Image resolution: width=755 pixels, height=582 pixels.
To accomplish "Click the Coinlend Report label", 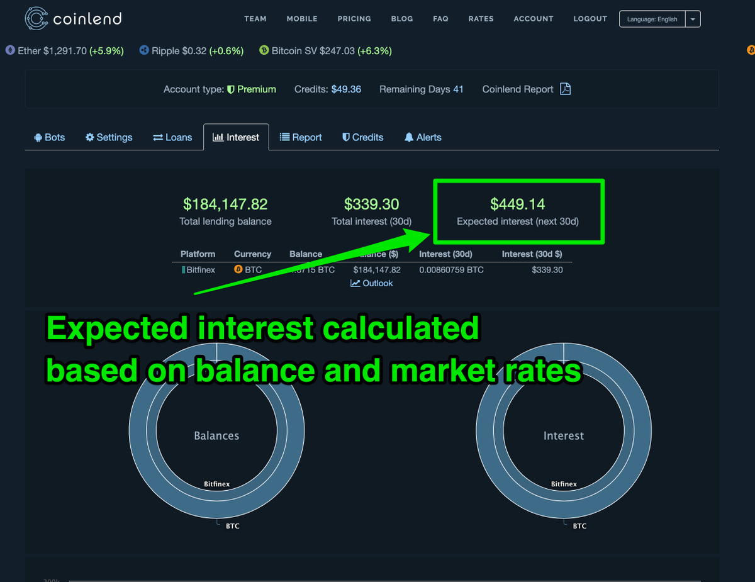I will click(x=518, y=89).
